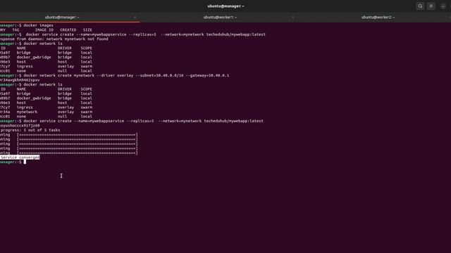Click the network ID ending in 'khm9462spxv'

pos(20,80)
